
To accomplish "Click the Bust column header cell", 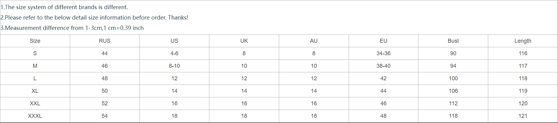I will pos(453,41).
